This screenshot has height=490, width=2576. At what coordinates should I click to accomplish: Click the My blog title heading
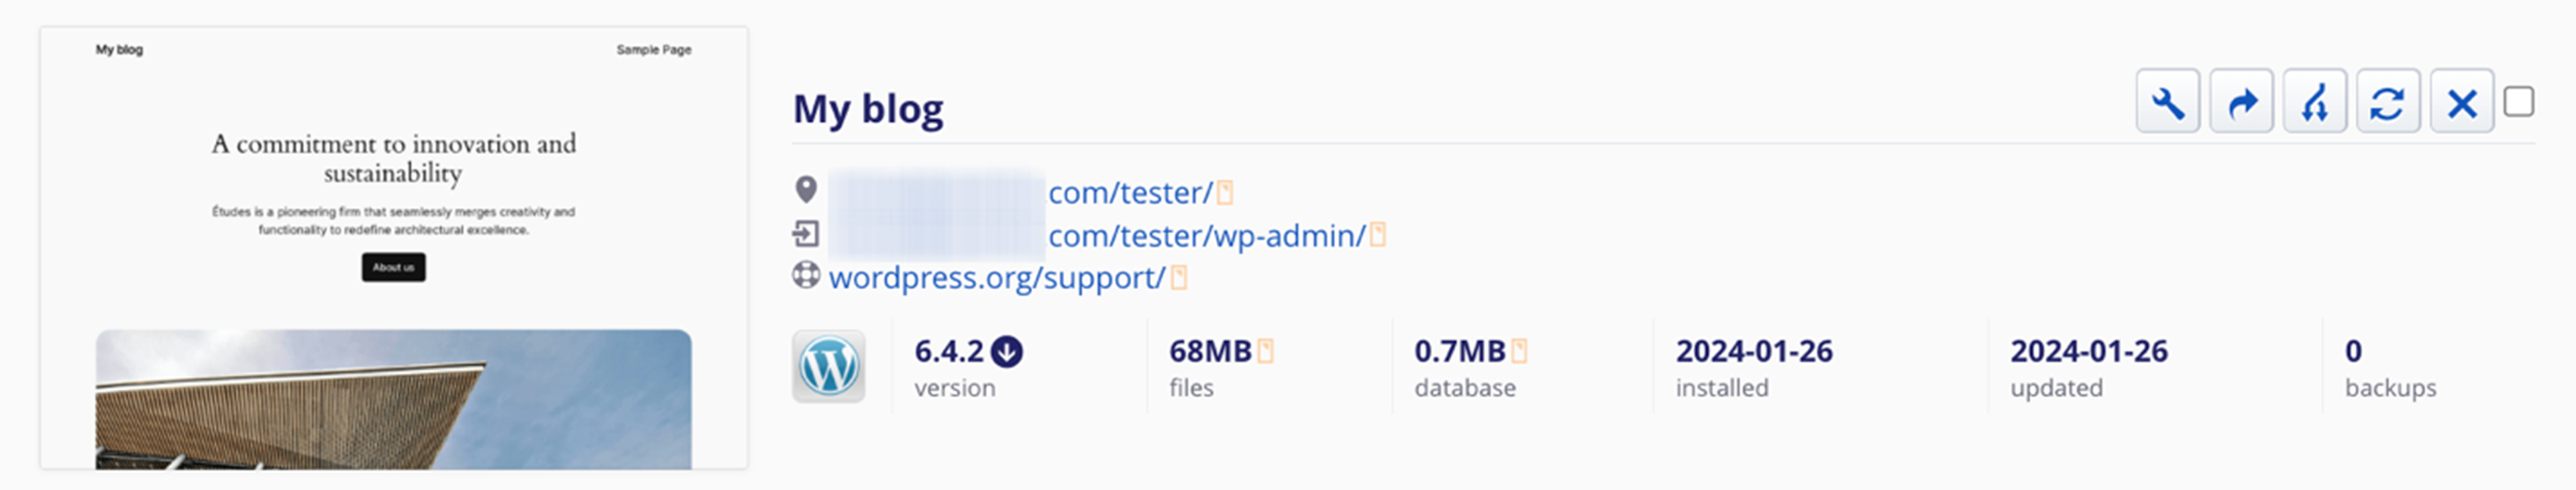click(x=867, y=109)
